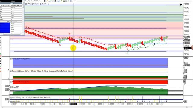
Task: Click the green line tool next to the pencil
Action: tap(50, 1)
